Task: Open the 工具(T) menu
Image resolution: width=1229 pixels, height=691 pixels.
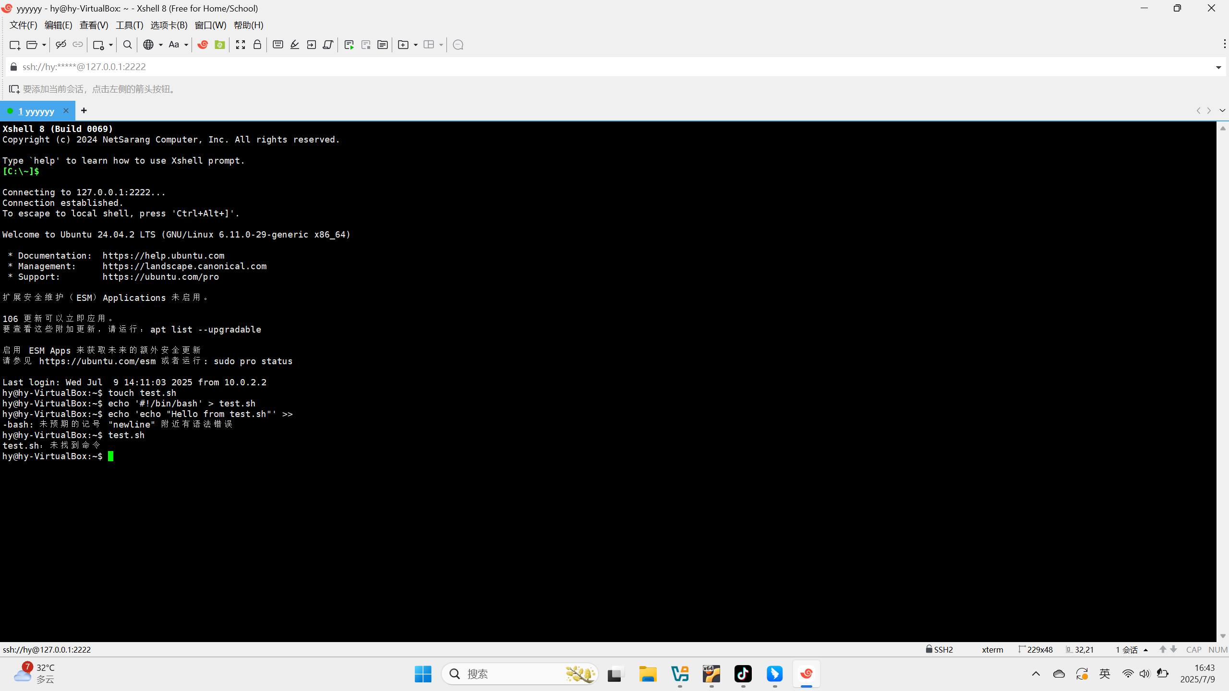Action: [x=129, y=25]
